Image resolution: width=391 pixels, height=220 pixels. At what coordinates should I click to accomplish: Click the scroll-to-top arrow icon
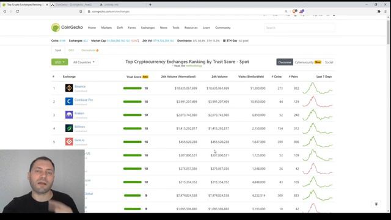click(x=376, y=204)
